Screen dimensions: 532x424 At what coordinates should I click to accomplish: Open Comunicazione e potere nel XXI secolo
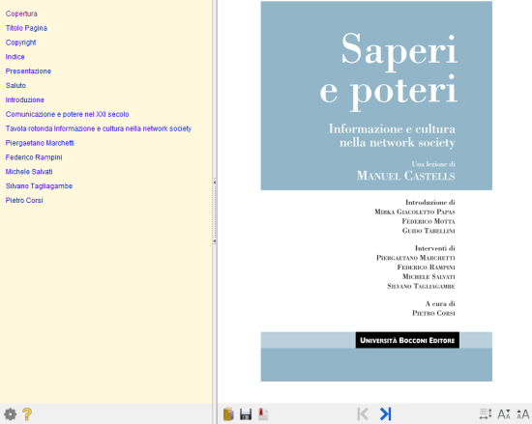67,114
